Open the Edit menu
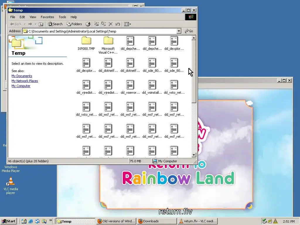The height and width of the screenshot is (225, 300). (x=22, y=17)
